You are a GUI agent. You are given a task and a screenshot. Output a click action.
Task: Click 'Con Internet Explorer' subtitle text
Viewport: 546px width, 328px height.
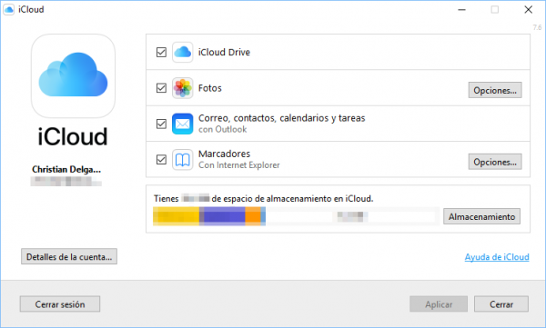pyautogui.click(x=238, y=165)
